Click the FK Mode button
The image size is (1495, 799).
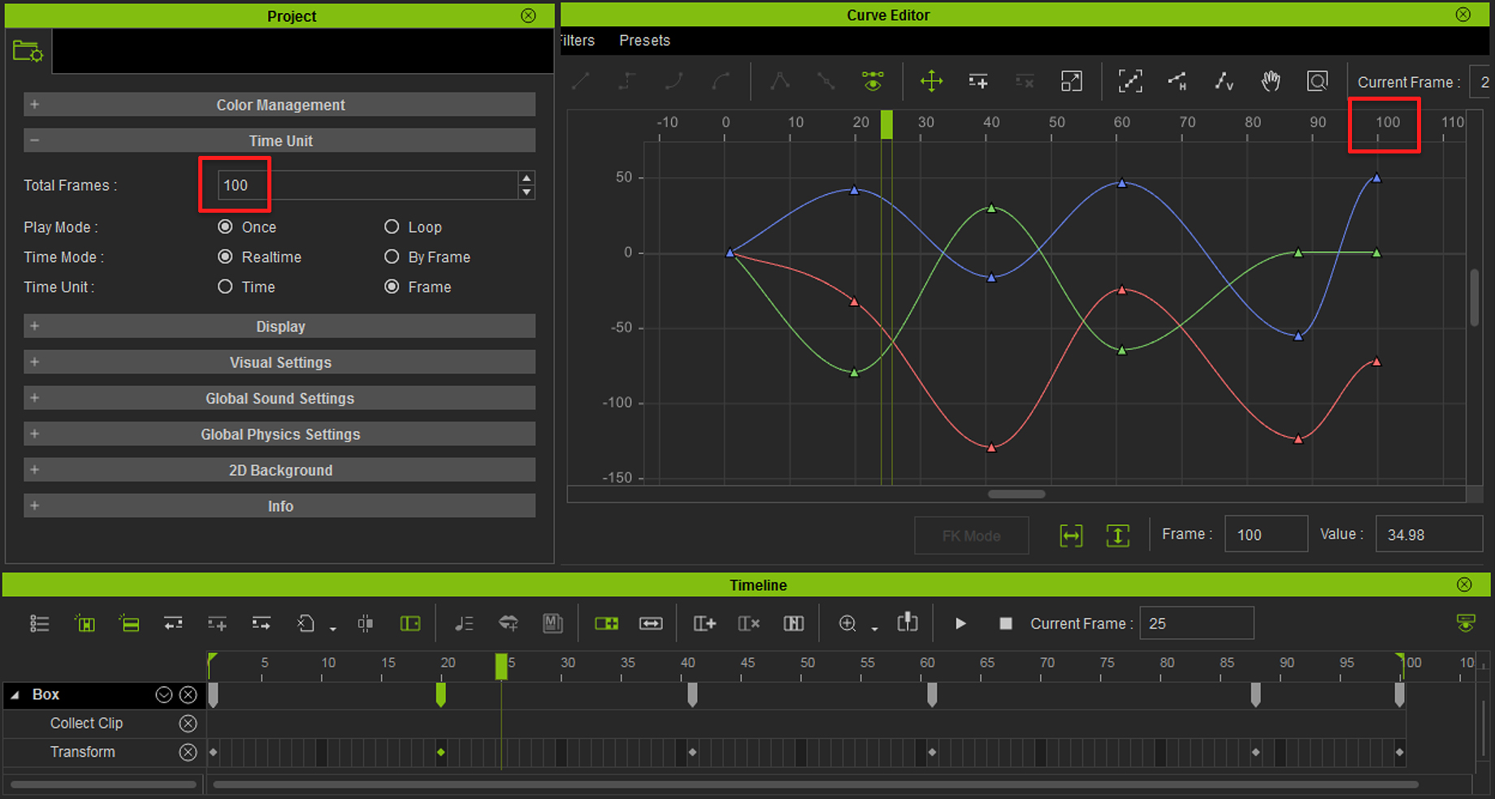(x=971, y=536)
